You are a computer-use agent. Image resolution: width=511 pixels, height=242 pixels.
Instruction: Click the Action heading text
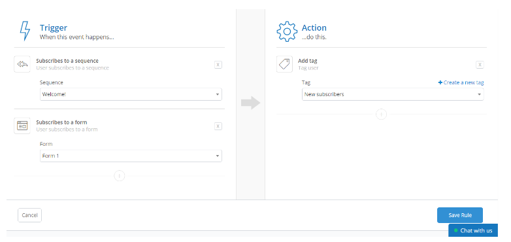coord(314,27)
